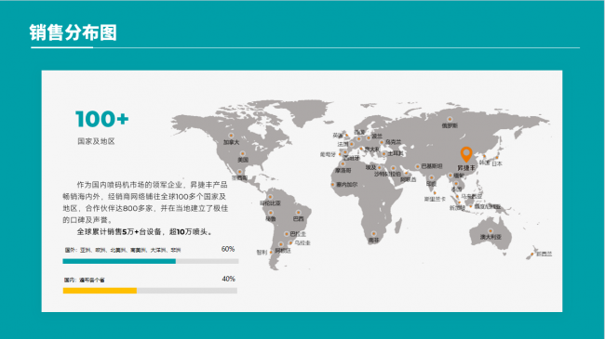605x339 pixels.
Task: Select the 韩国 country label
Action: pos(484,163)
